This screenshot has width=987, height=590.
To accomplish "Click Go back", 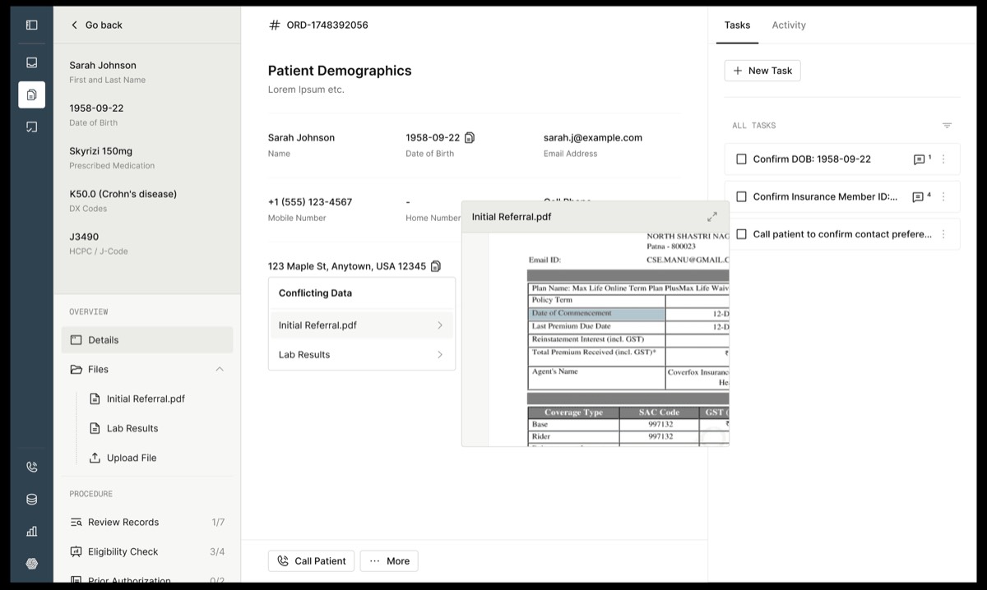I will pos(96,25).
